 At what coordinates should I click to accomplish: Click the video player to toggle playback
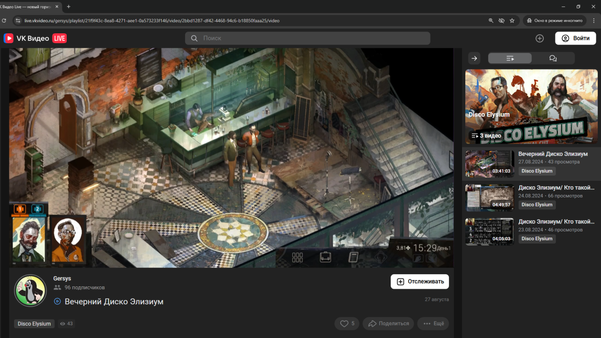click(231, 158)
